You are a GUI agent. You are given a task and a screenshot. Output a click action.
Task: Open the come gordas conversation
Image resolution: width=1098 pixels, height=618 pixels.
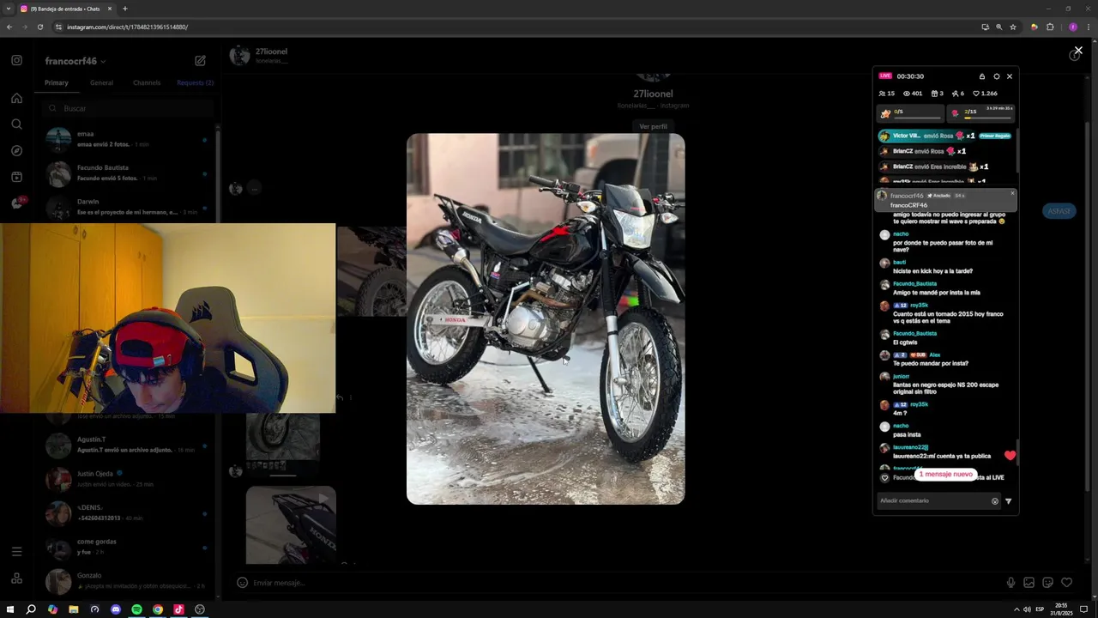129,547
